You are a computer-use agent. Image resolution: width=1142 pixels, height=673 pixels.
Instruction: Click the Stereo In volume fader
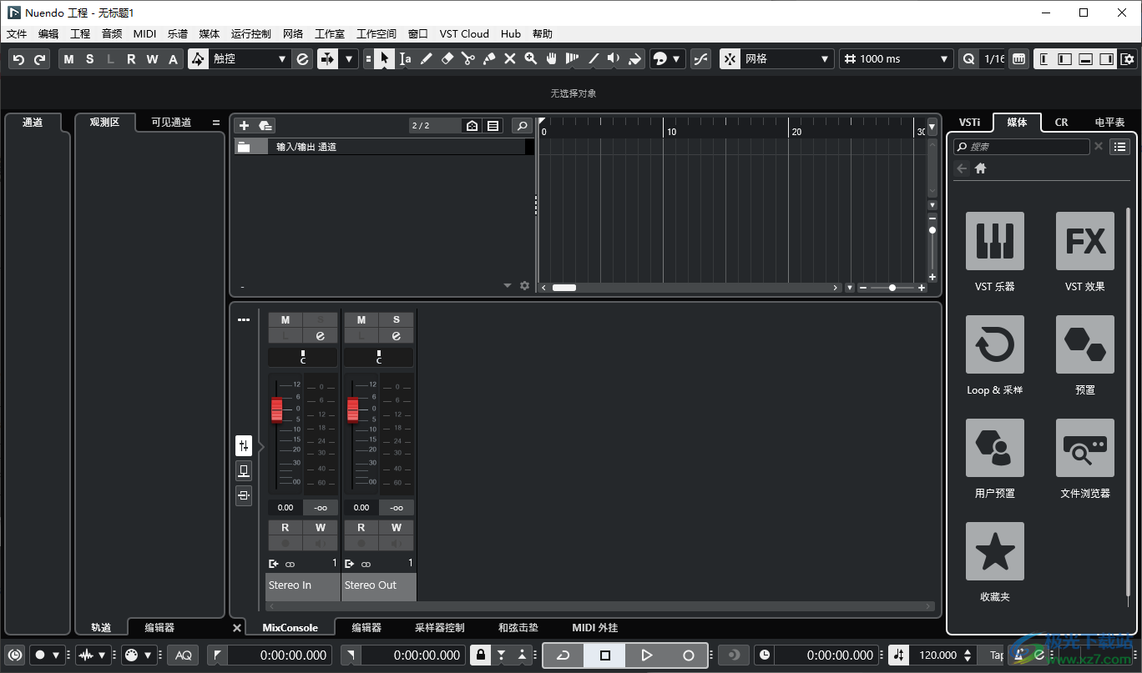[277, 409]
